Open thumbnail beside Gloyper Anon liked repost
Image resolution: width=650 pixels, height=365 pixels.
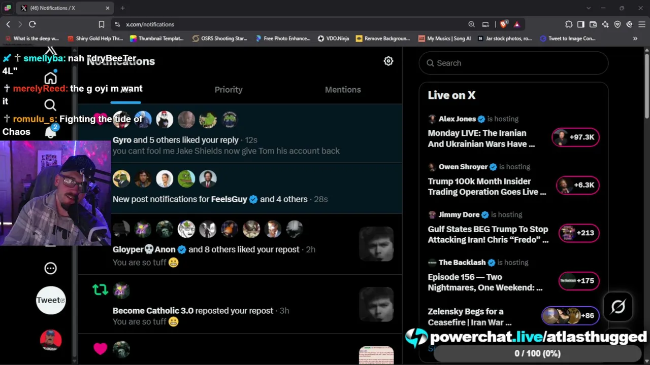(376, 244)
